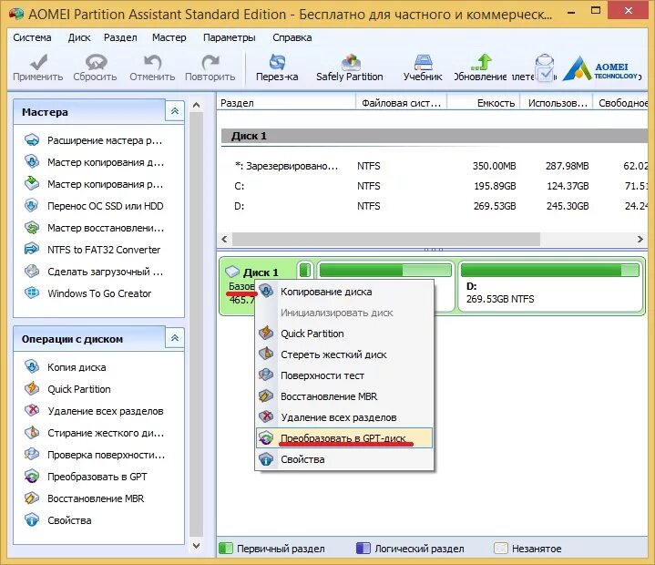655x565 pixels.
Task: Click the up arrow of the sidebar scrollbar
Action: (x=197, y=106)
